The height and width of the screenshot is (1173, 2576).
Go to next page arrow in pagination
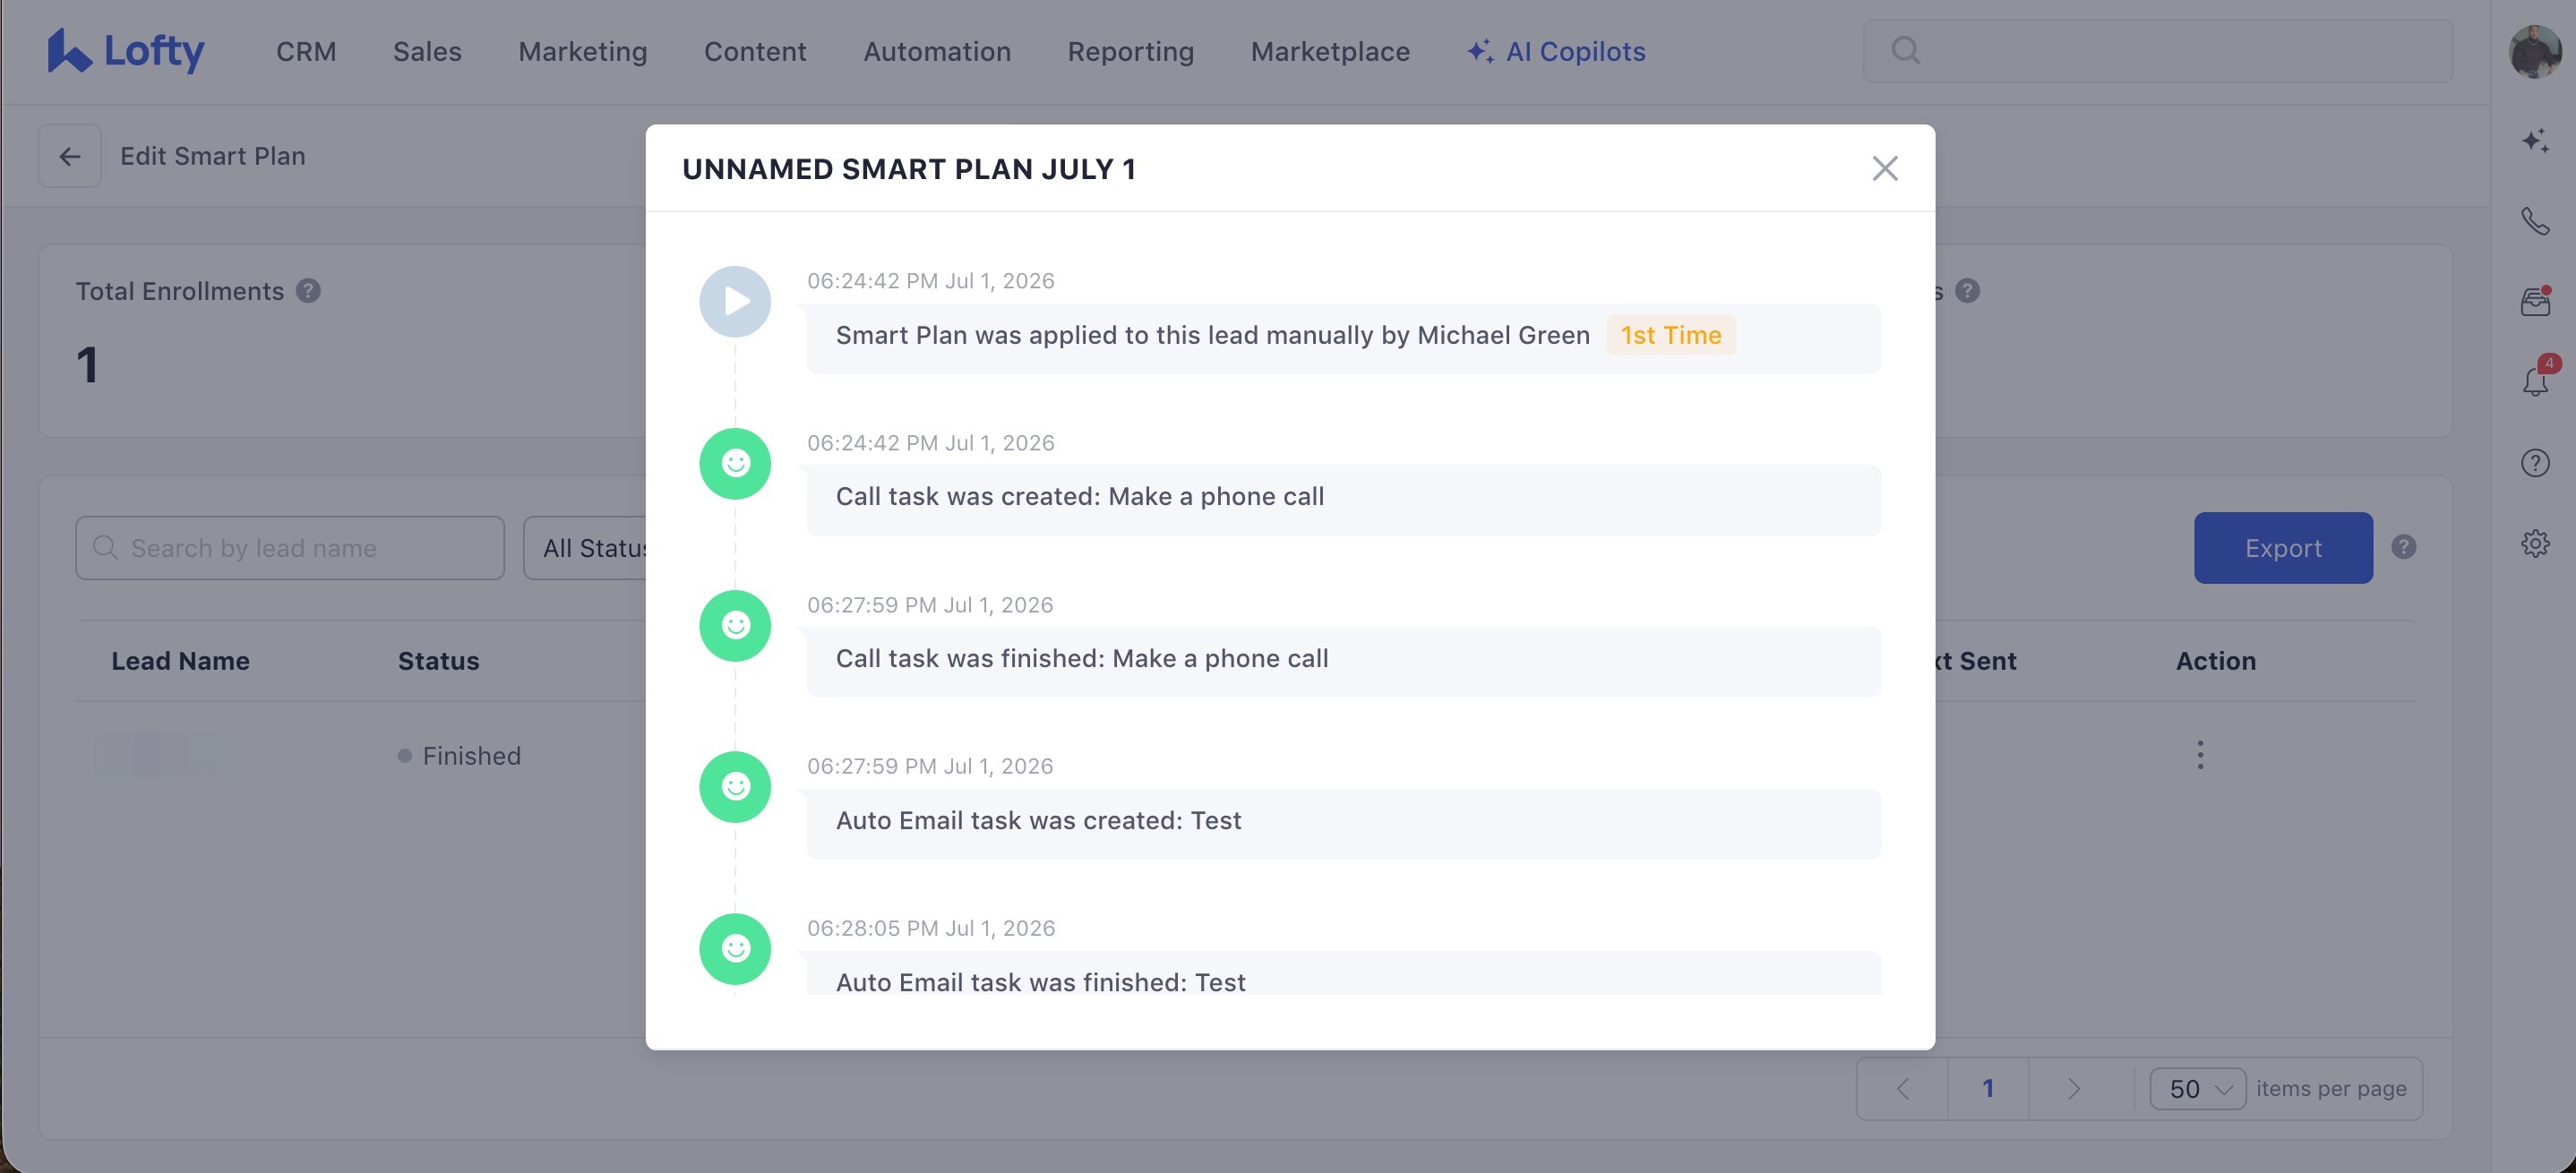tap(2072, 1088)
